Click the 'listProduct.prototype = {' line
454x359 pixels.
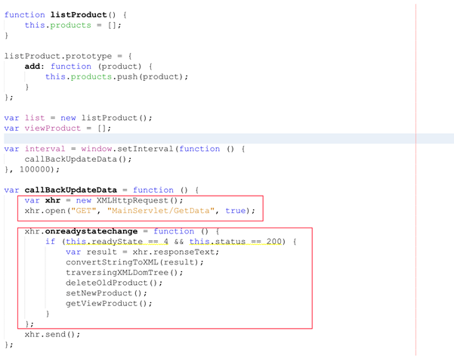pyautogui.click(x=68, y=56)
